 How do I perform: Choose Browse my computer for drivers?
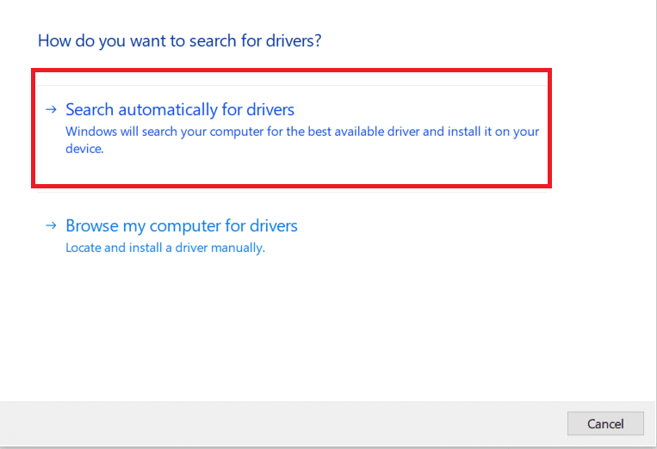coord(182,226)
